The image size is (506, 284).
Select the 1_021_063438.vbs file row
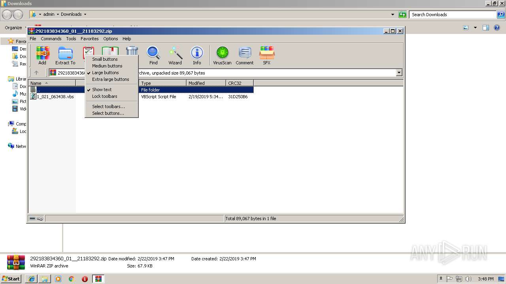[x=142, y=97]
